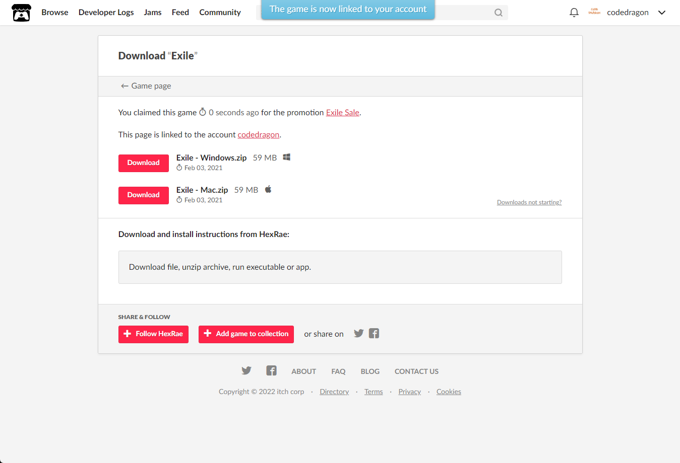Add game to collection
680x463 pixels.
point(246,334)
